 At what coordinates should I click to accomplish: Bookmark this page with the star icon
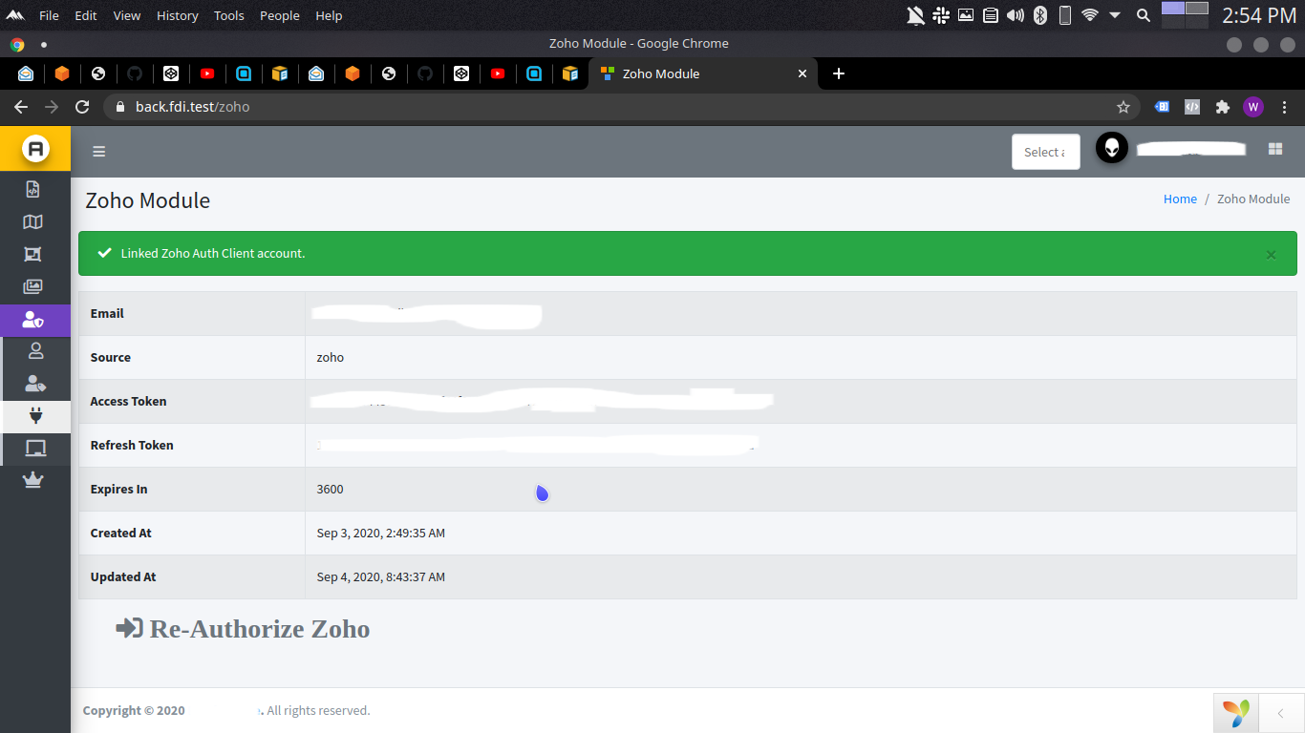click(1123, 107)
